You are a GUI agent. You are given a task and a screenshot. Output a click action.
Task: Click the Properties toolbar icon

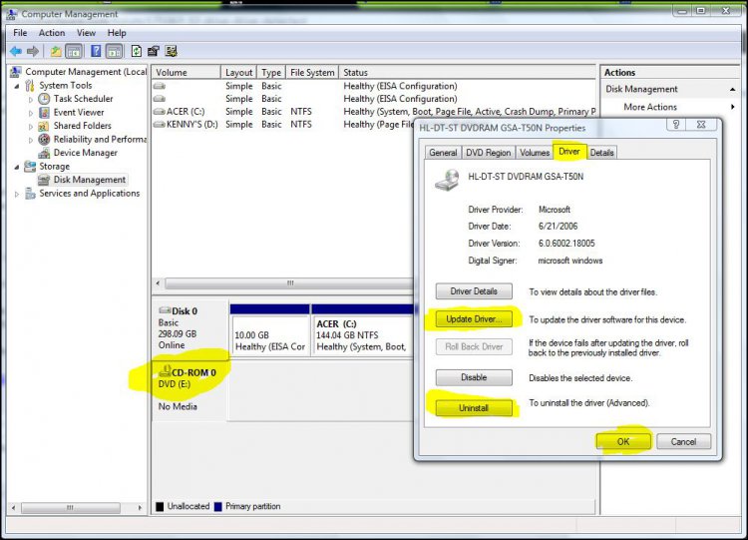coord(154,51)
